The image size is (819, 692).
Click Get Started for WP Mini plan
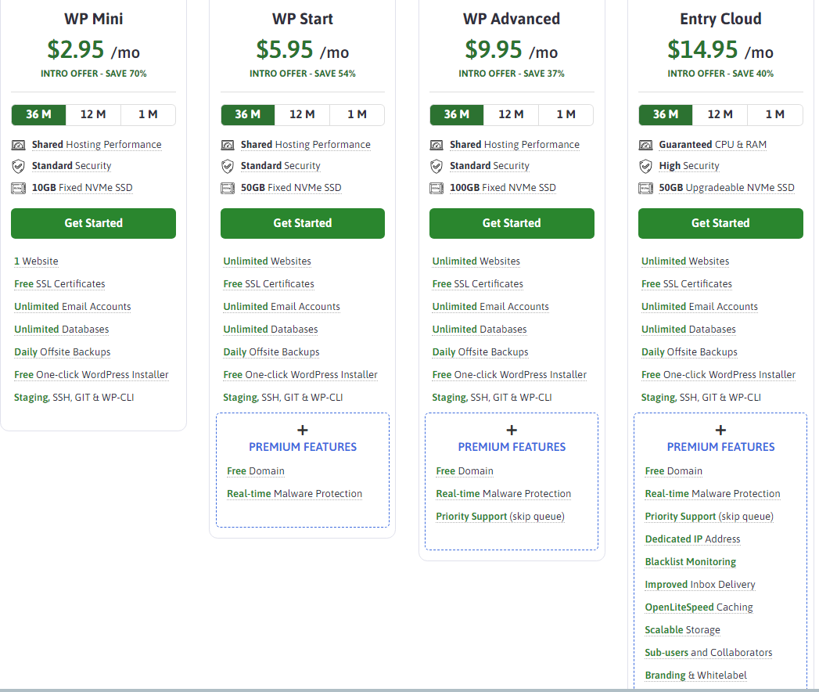(x=94, y=223)
